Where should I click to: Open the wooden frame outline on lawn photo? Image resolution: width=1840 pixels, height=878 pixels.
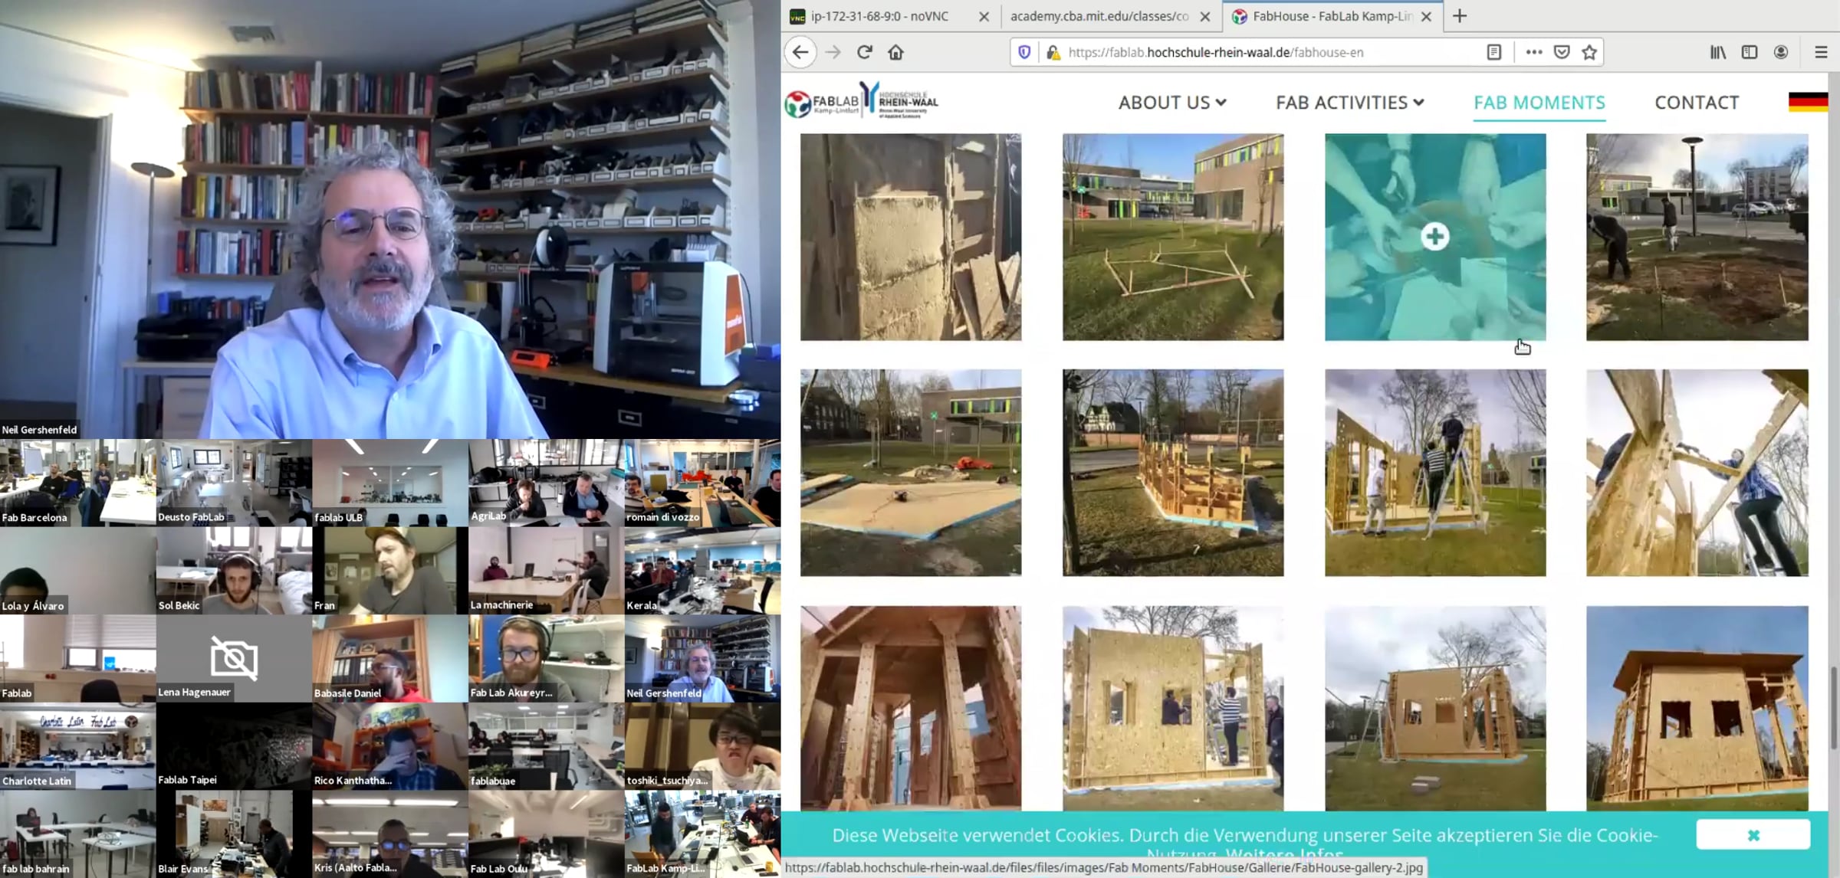(1173, 237)
